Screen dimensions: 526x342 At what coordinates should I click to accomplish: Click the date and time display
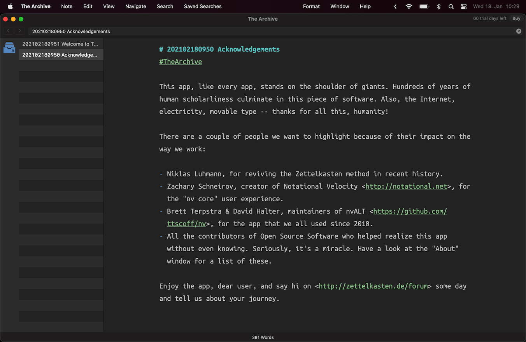pos(496,6)
